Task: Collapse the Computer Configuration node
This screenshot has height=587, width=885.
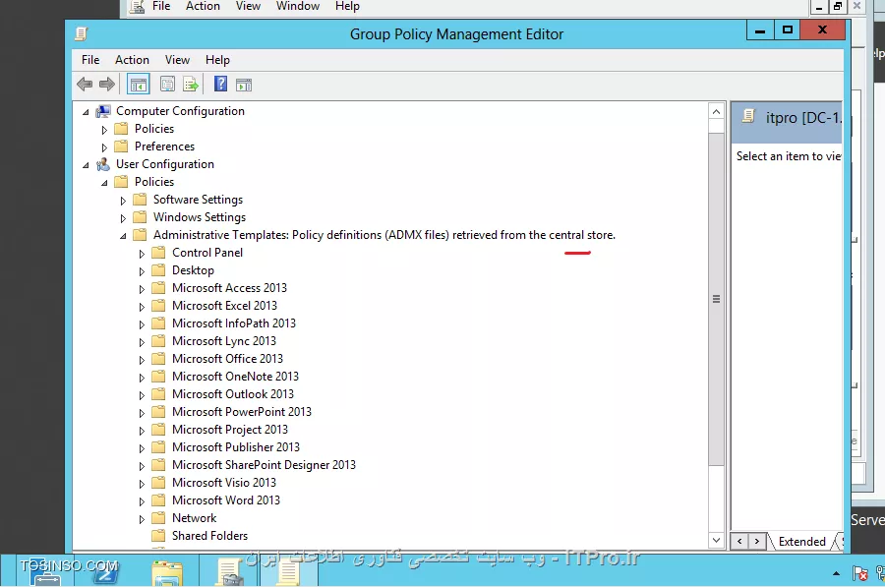Action: 86,112
